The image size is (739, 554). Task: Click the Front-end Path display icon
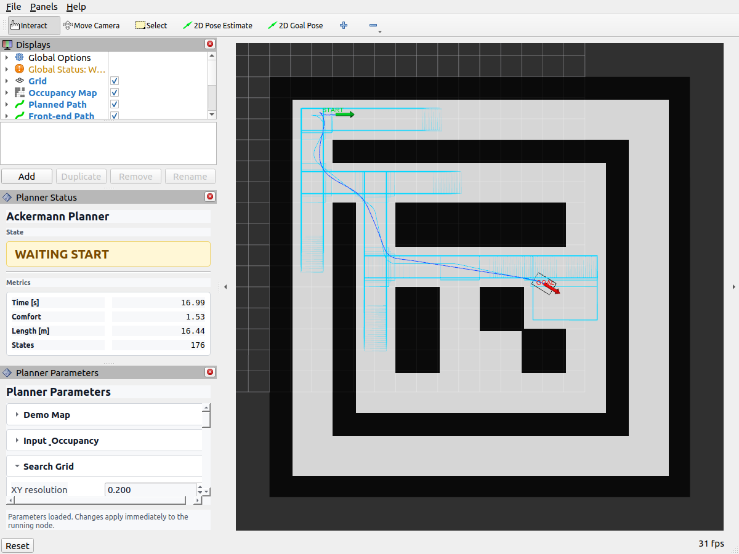[19, 115]
